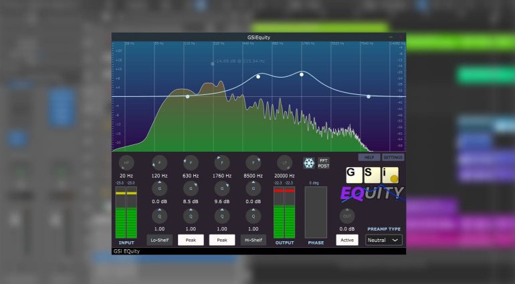Toggle the Active bypass button
The height and width of the screenshot is (284, 515).
coord(347,240)
